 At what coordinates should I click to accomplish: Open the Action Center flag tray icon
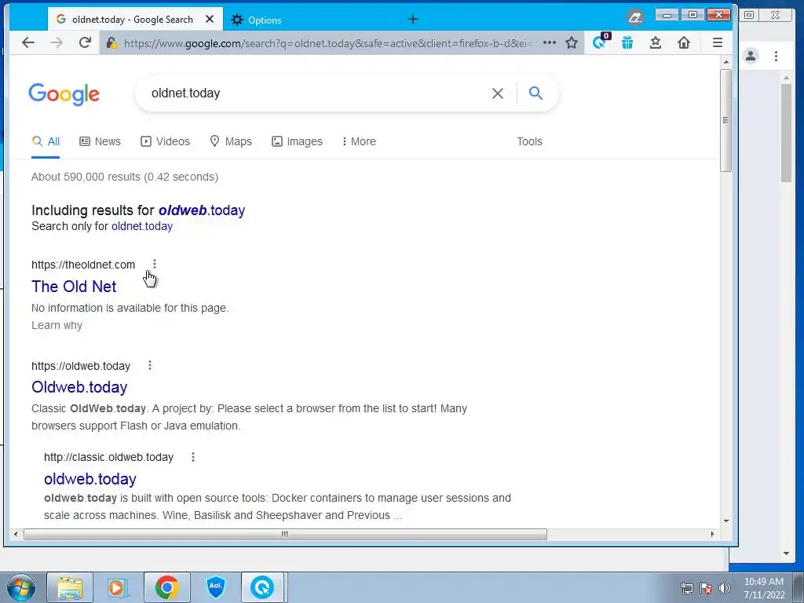coord(706,588)
